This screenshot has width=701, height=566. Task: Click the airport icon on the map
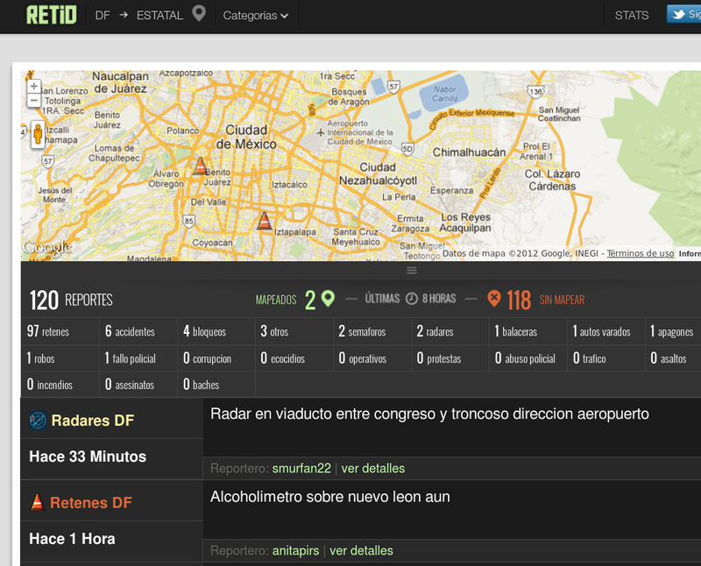[x=321, y=132]
